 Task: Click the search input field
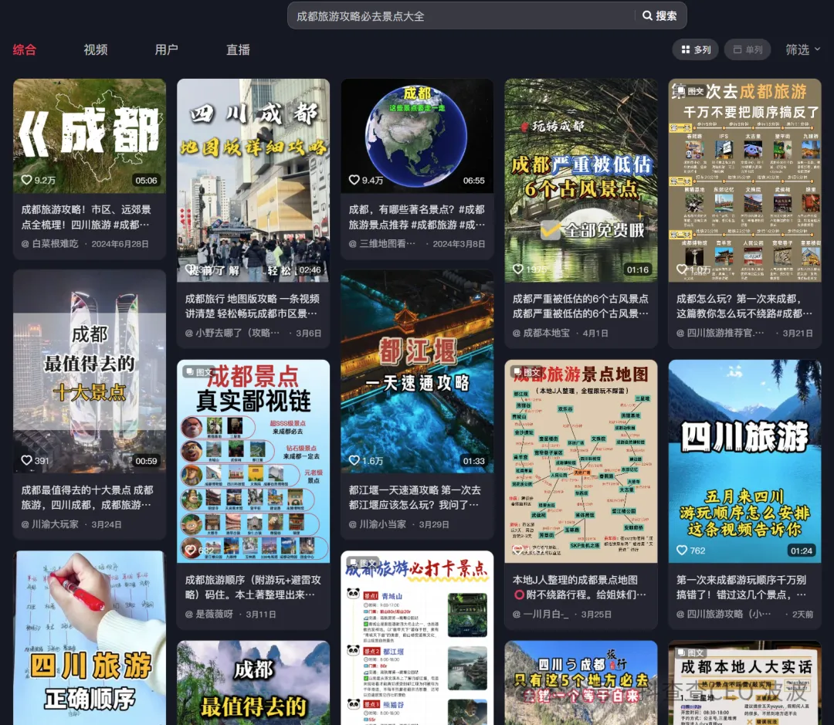pos(459,15)
